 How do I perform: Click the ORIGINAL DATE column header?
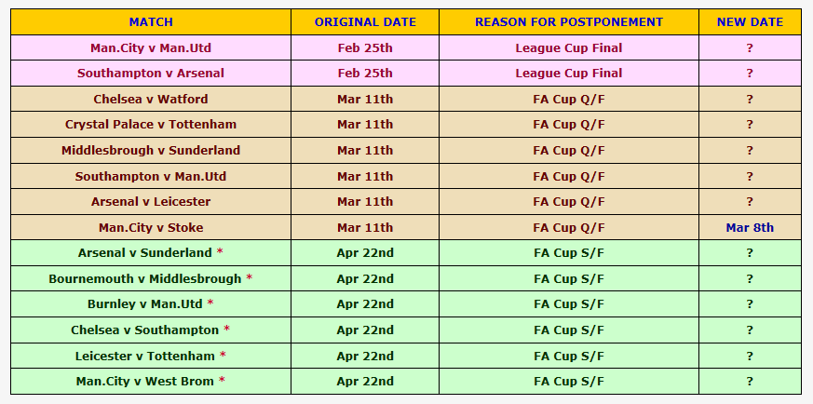coord(365,21)
